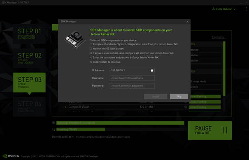Click the Skip button

pyautogui.click(x=179, y=96)
